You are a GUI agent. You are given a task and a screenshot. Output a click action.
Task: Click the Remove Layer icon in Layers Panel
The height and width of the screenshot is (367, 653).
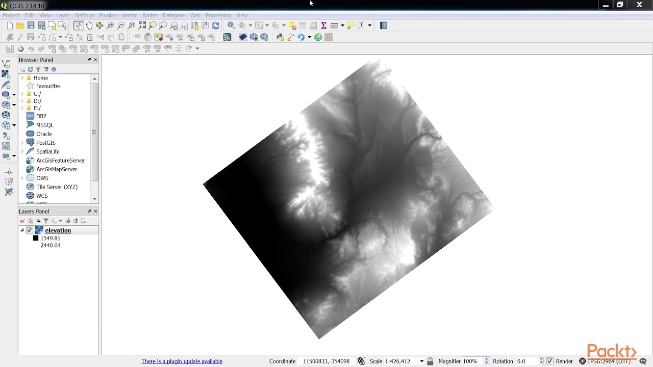pos(84,221)
